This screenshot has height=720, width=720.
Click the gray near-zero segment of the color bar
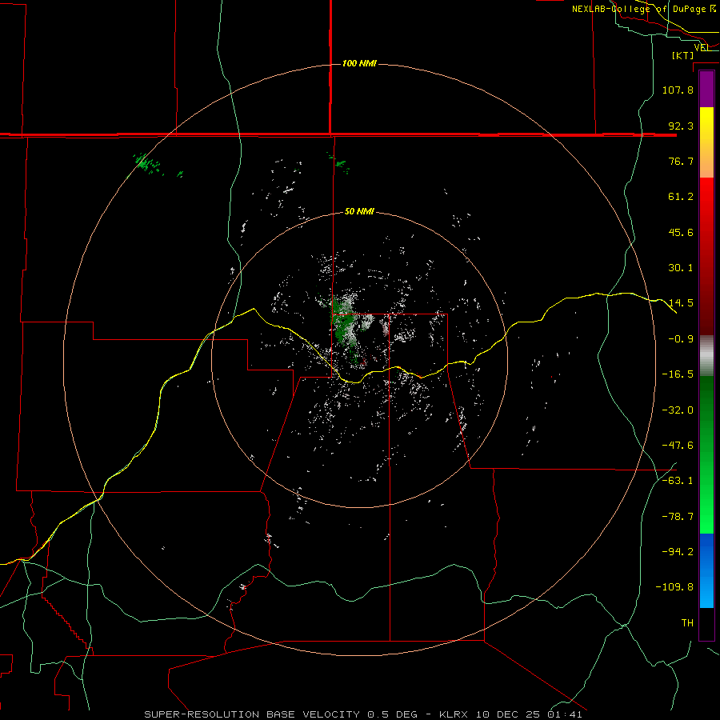point(706,356)
